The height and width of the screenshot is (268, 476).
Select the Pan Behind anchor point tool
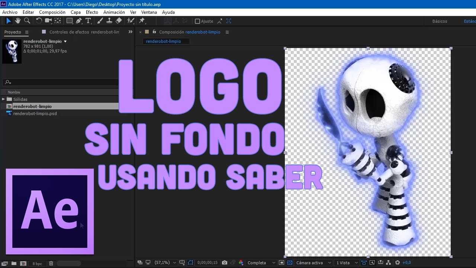pos(58,21)
